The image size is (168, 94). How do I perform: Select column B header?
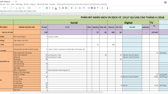coord(27,14)
